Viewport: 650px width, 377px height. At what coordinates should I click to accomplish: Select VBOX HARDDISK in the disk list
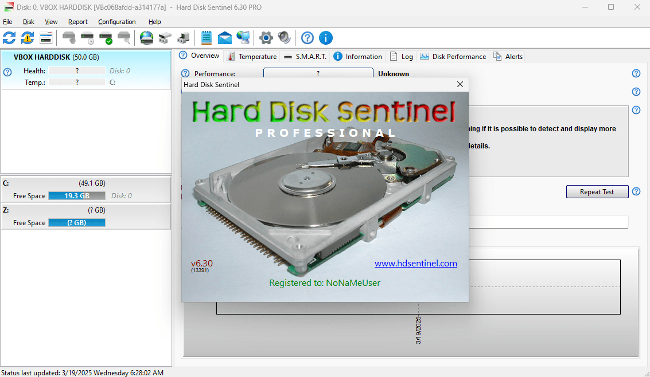(86, 69)
